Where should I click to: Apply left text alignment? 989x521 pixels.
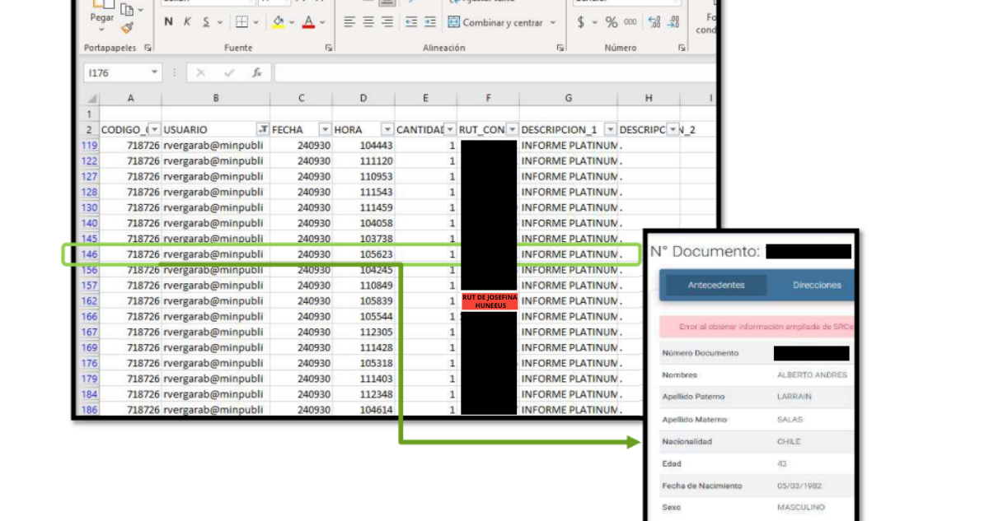349,22
